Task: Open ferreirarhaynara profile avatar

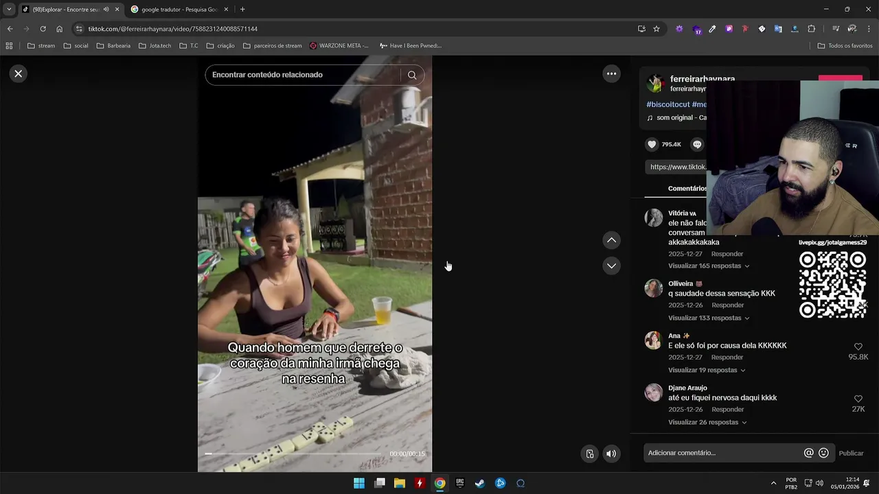Action: point(655,84)
